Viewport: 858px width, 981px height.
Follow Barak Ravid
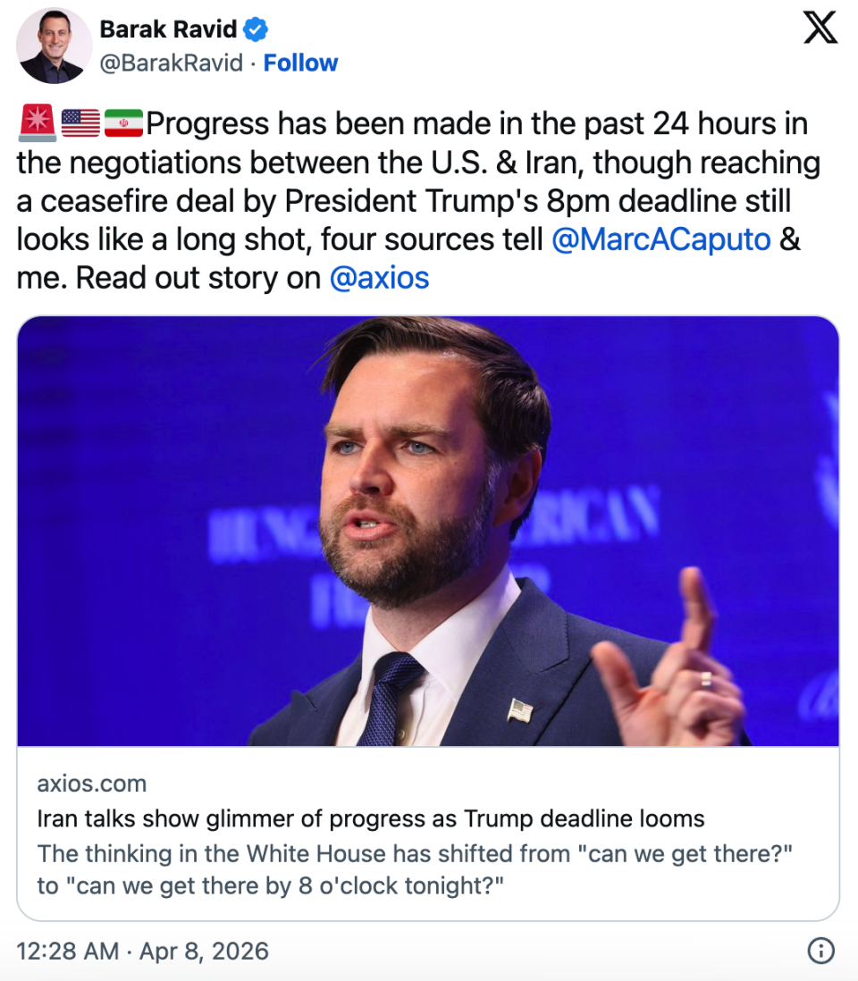tap(300, 63)
